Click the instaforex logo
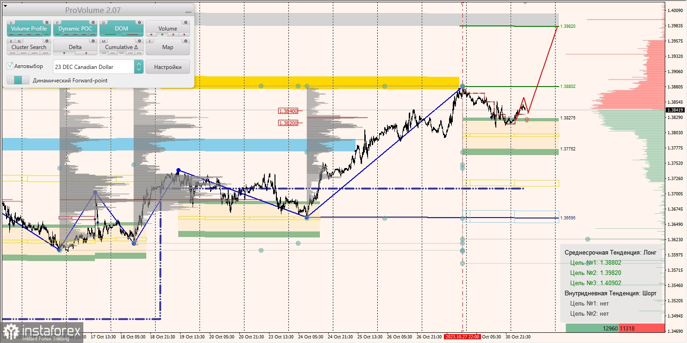687x343 pixels. [x=43, y=332]
